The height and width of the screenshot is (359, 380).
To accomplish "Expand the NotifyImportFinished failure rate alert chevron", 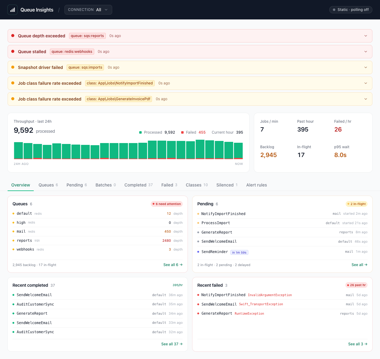I will click(x=366, y=83).
